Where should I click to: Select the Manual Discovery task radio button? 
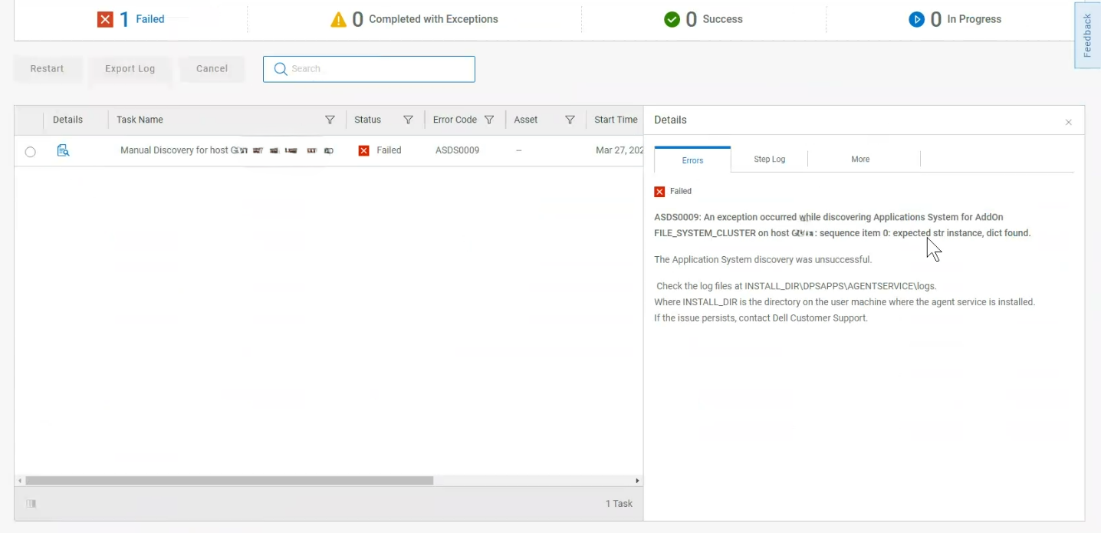(30, 151)
